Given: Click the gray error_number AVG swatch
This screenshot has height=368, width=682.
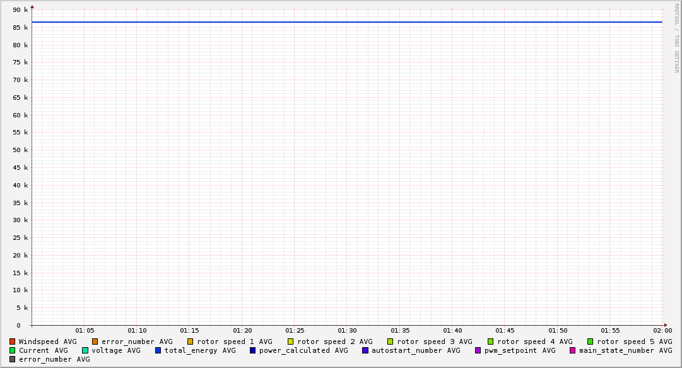Looking at the screenshot, I should coord(13,359).
